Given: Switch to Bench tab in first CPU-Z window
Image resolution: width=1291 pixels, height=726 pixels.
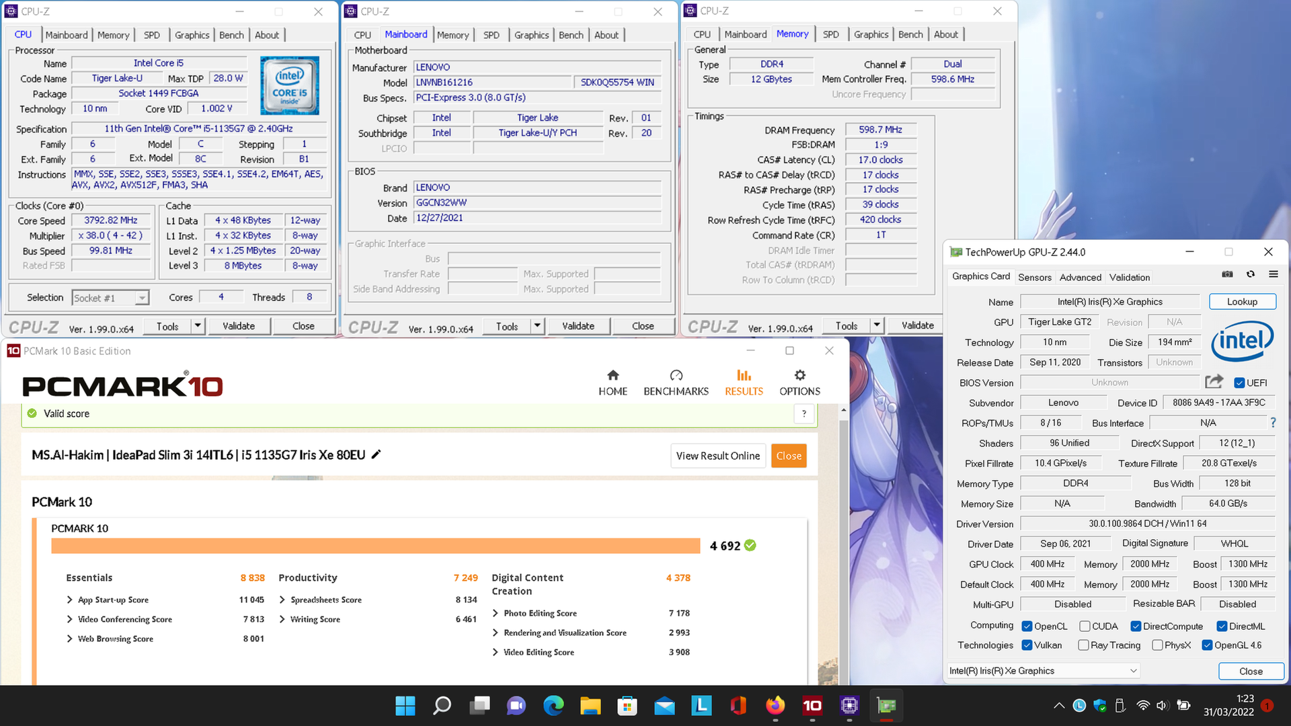Looking at the screenshot, I should pyautogui.click(x=231, y=35).
